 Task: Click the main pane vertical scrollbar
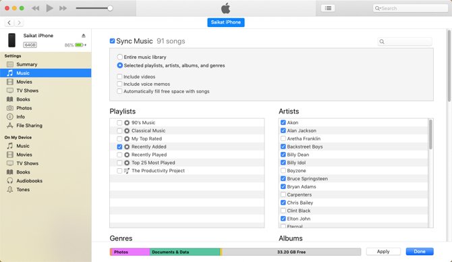click(x=449, y=65)
